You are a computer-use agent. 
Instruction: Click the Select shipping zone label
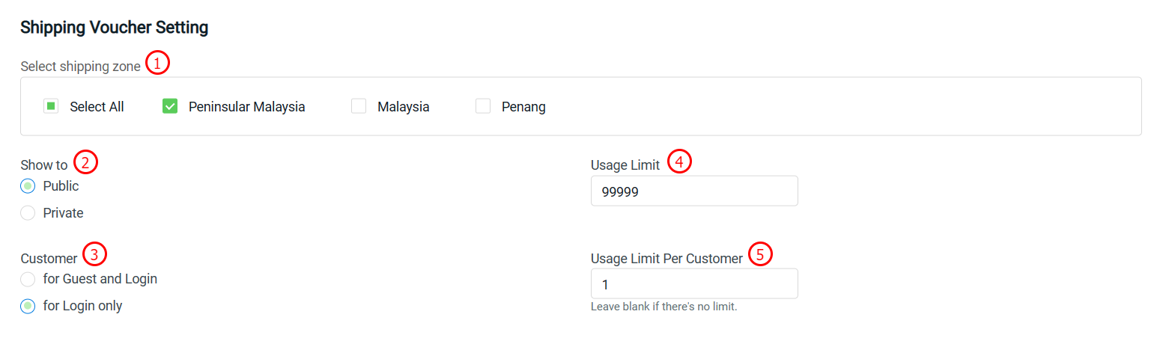pyautogui.click(x=80, y=67)
